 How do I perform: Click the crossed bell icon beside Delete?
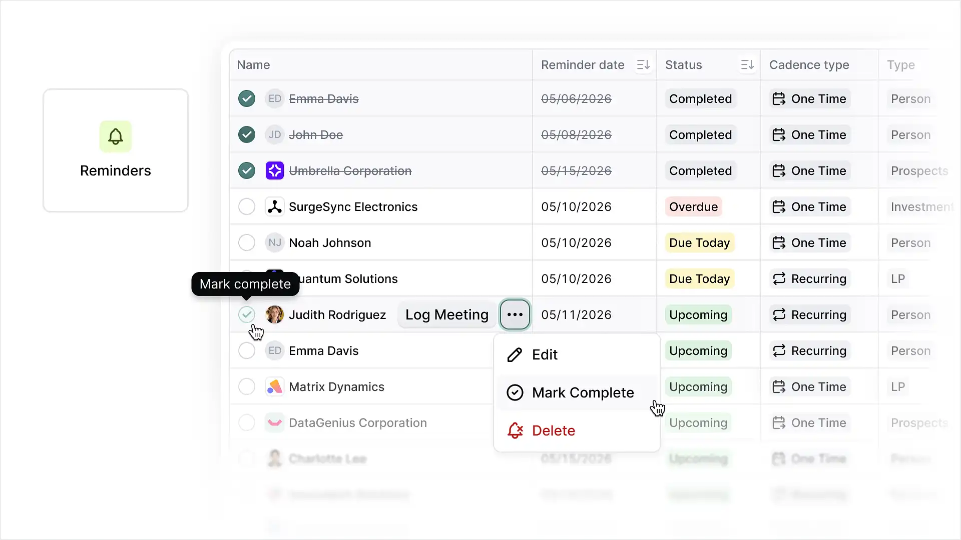515,430
